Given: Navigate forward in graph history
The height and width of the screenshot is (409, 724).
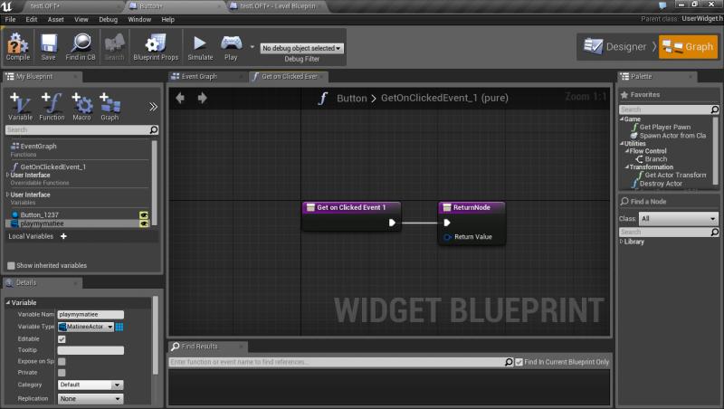Looking at the screenshot, I should tap(202, 98).
